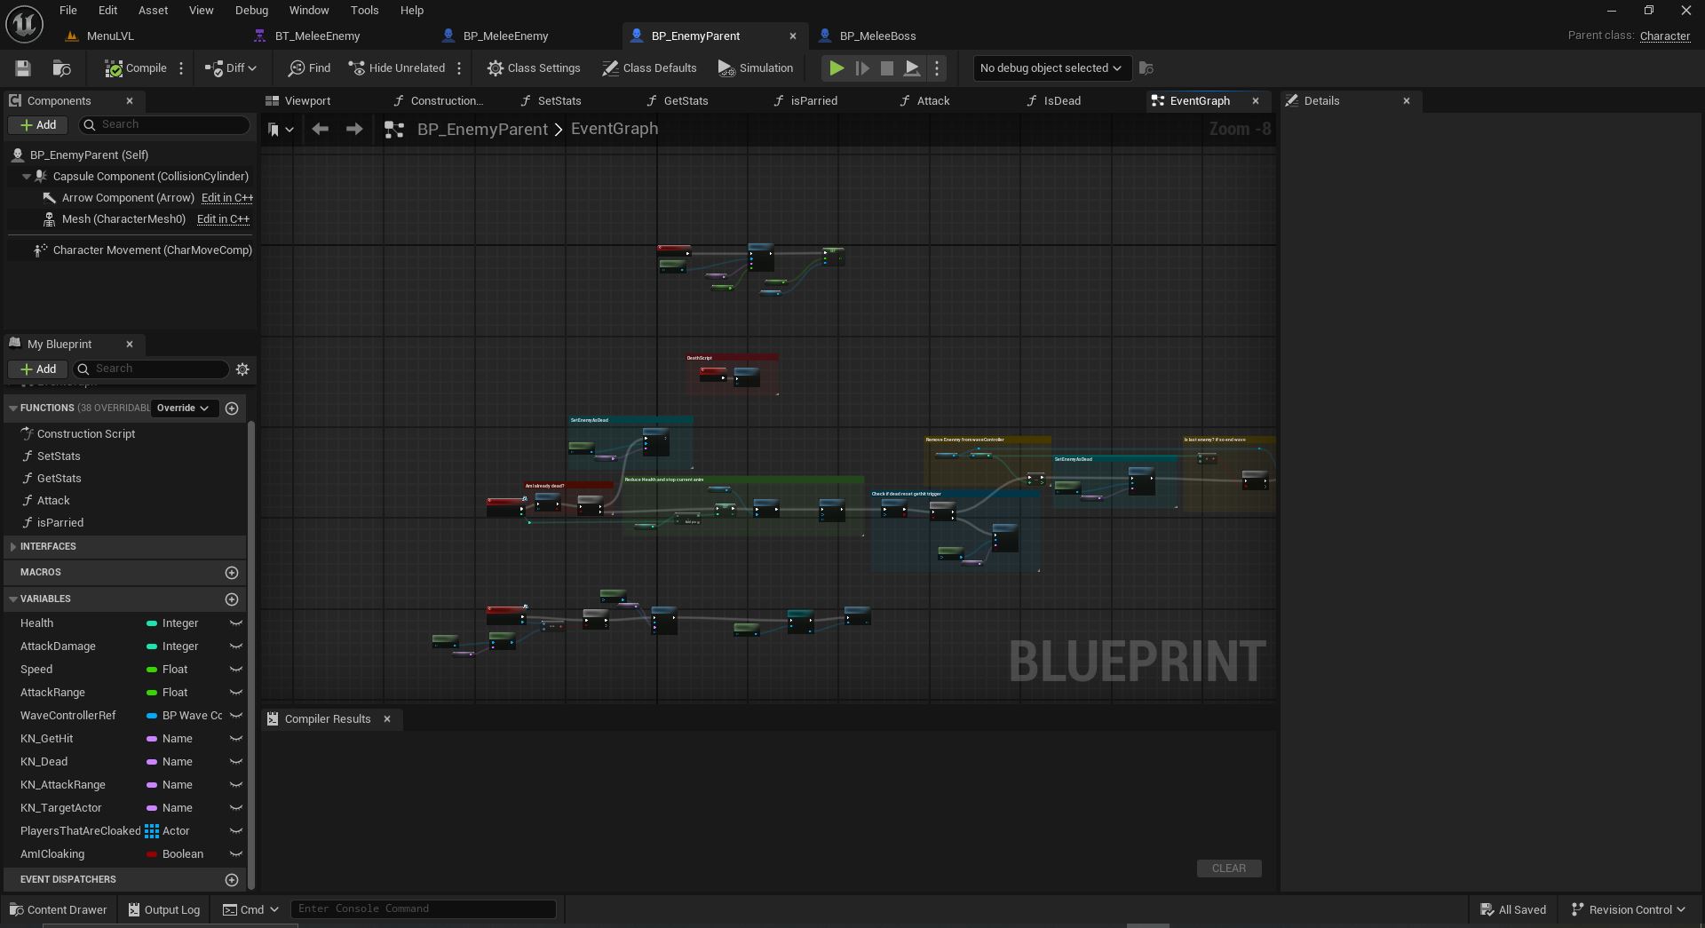Toggle AttackDamage variable visibility eye

coord(236,646)
